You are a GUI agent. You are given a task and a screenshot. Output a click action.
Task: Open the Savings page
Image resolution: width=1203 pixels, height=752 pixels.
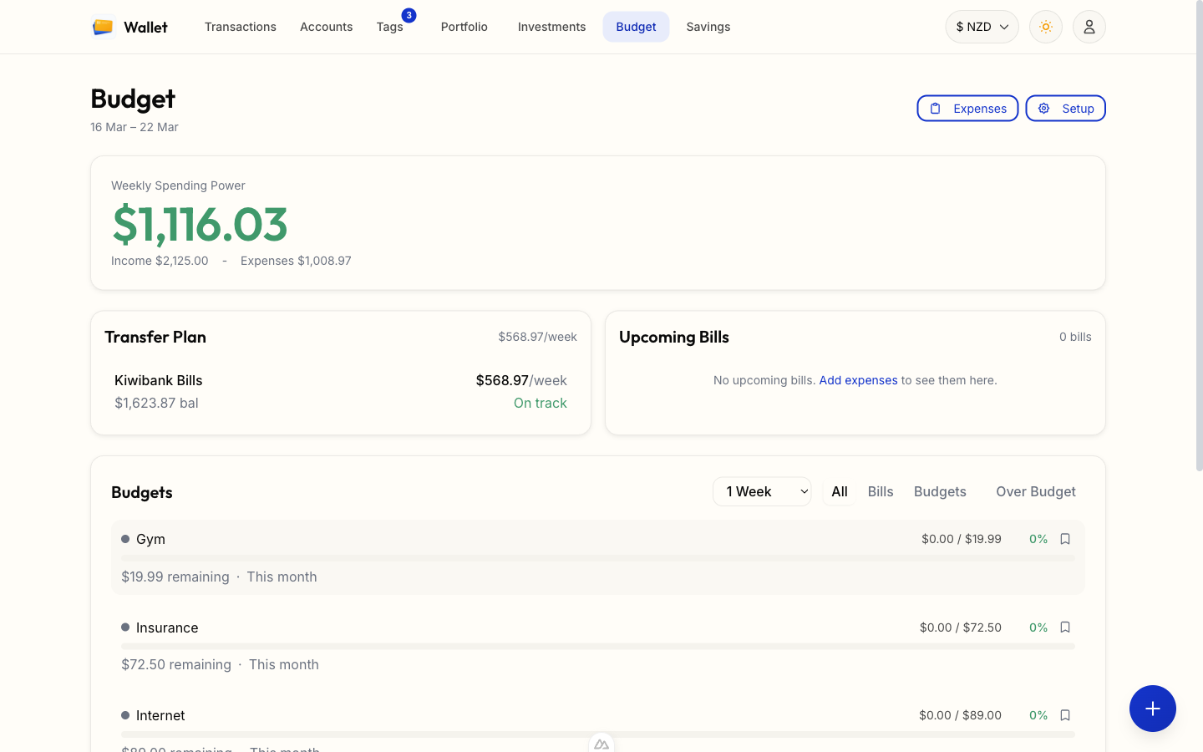point(708,27)
